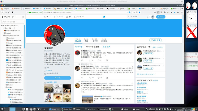The width and height of the screenshot is (198, 111).
Task: Open the page actions three-dot menu in address bar
Action: (134, 12)
